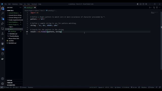This screenshot has height=91, width=162.
Task: Collapse the HOW-TO-X root folder
Action: click(14, 11)
